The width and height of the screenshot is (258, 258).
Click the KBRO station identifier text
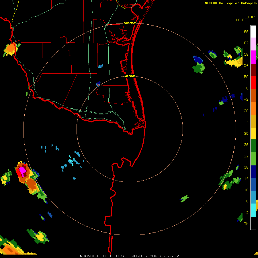click(x=137, y=256)
